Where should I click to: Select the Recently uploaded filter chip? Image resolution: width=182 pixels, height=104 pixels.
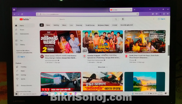point(126,25)
